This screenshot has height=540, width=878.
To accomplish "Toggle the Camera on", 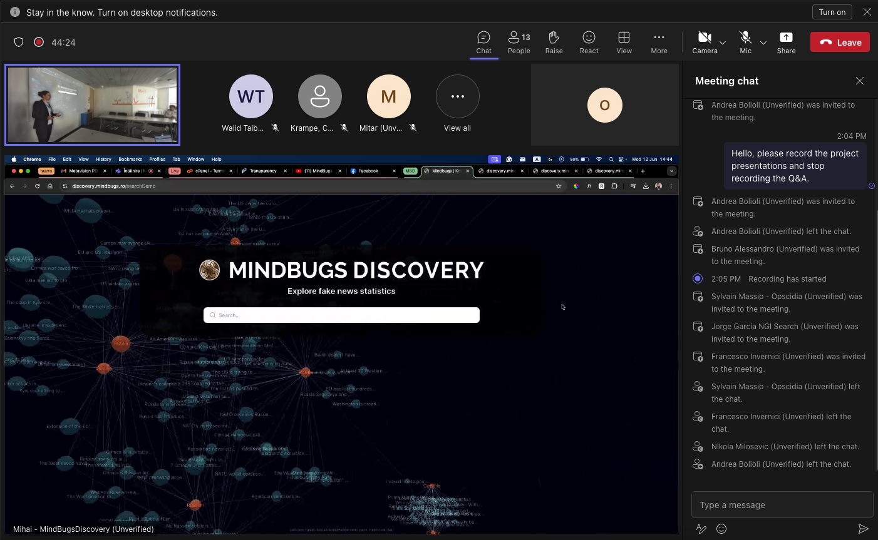I will click(705, 43).
